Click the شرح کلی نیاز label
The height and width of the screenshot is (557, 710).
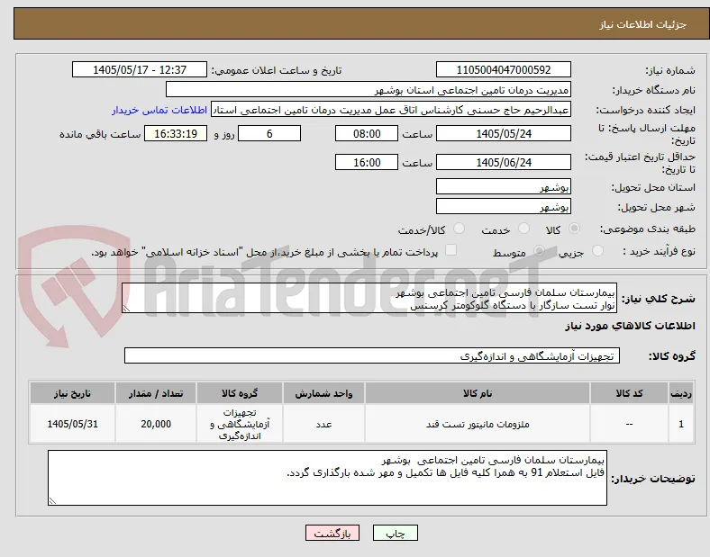pyautogui.click(x=659, y=299)
